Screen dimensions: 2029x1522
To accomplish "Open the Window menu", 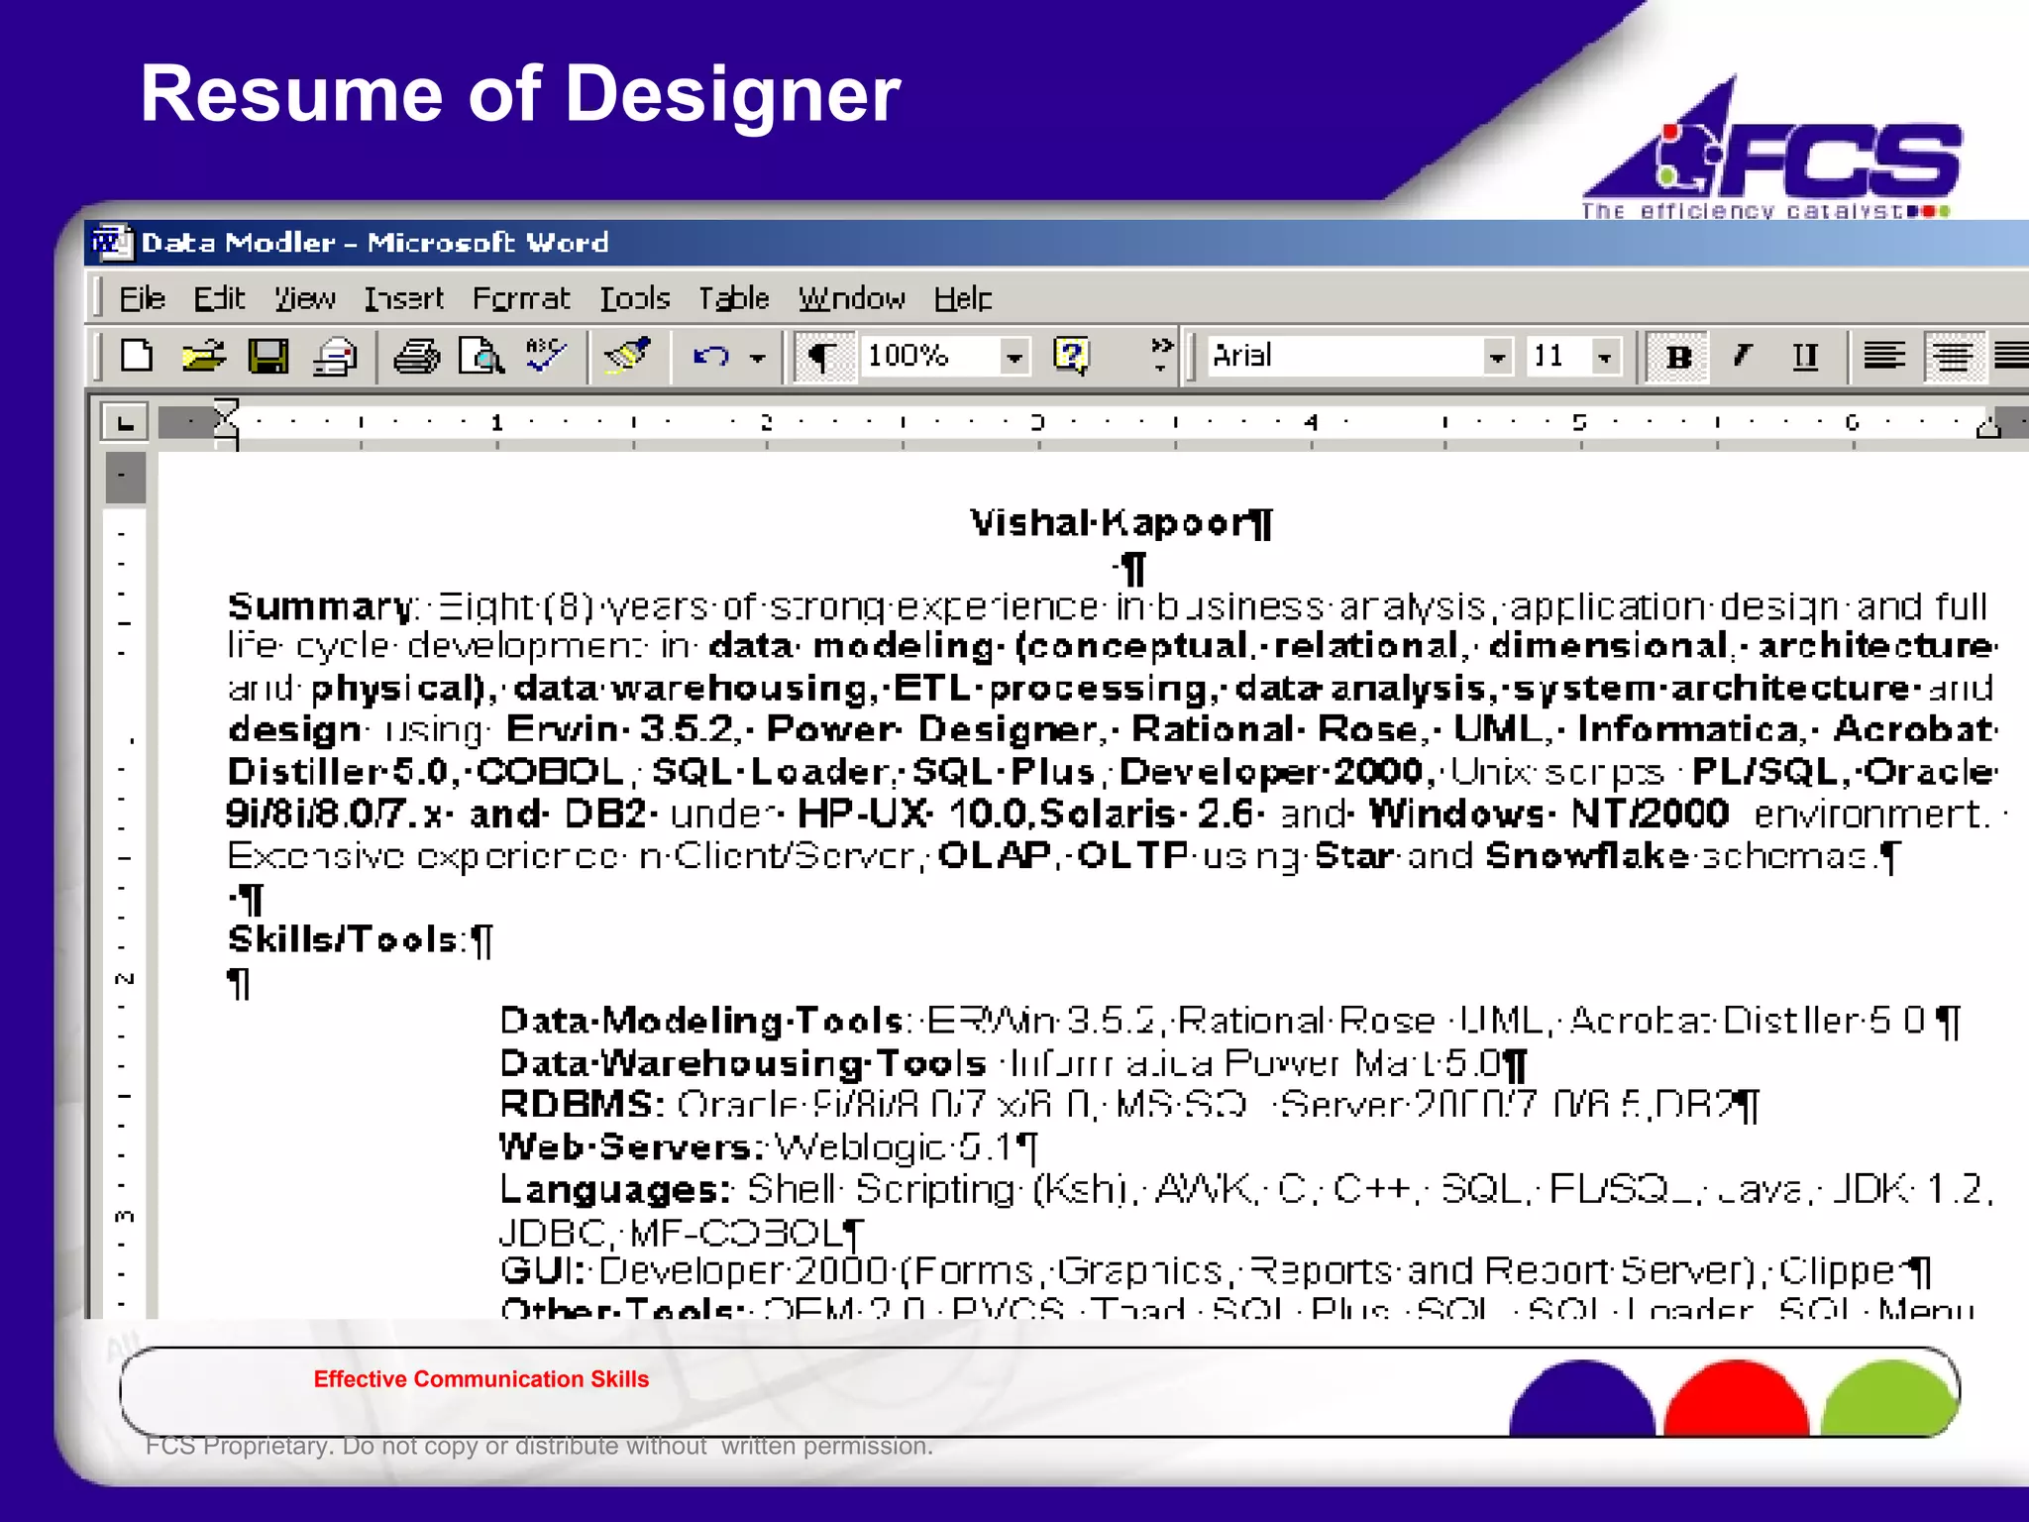I will 852,298.
